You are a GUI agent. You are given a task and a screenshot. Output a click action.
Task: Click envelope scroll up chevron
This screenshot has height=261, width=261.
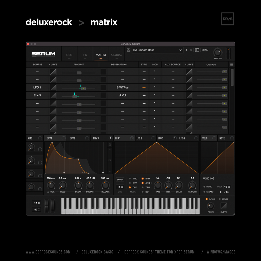(x=110, y=150)
